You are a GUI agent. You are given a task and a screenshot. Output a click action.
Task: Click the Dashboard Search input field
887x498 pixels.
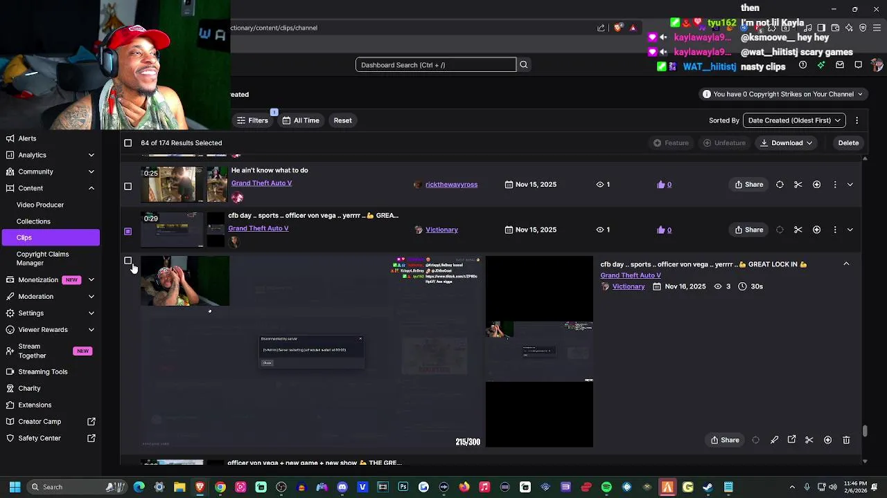tap(436, 65)
